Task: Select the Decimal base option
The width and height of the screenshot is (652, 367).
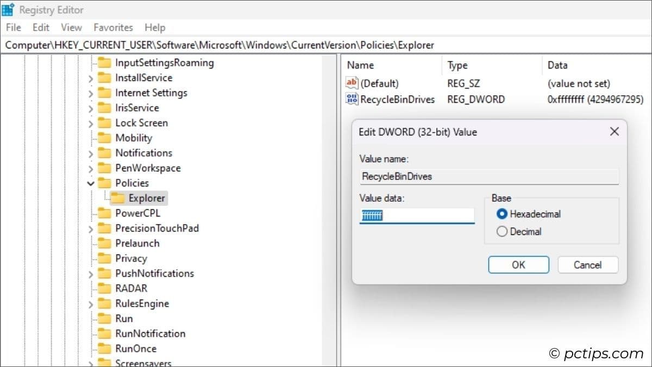Action: 502,232
